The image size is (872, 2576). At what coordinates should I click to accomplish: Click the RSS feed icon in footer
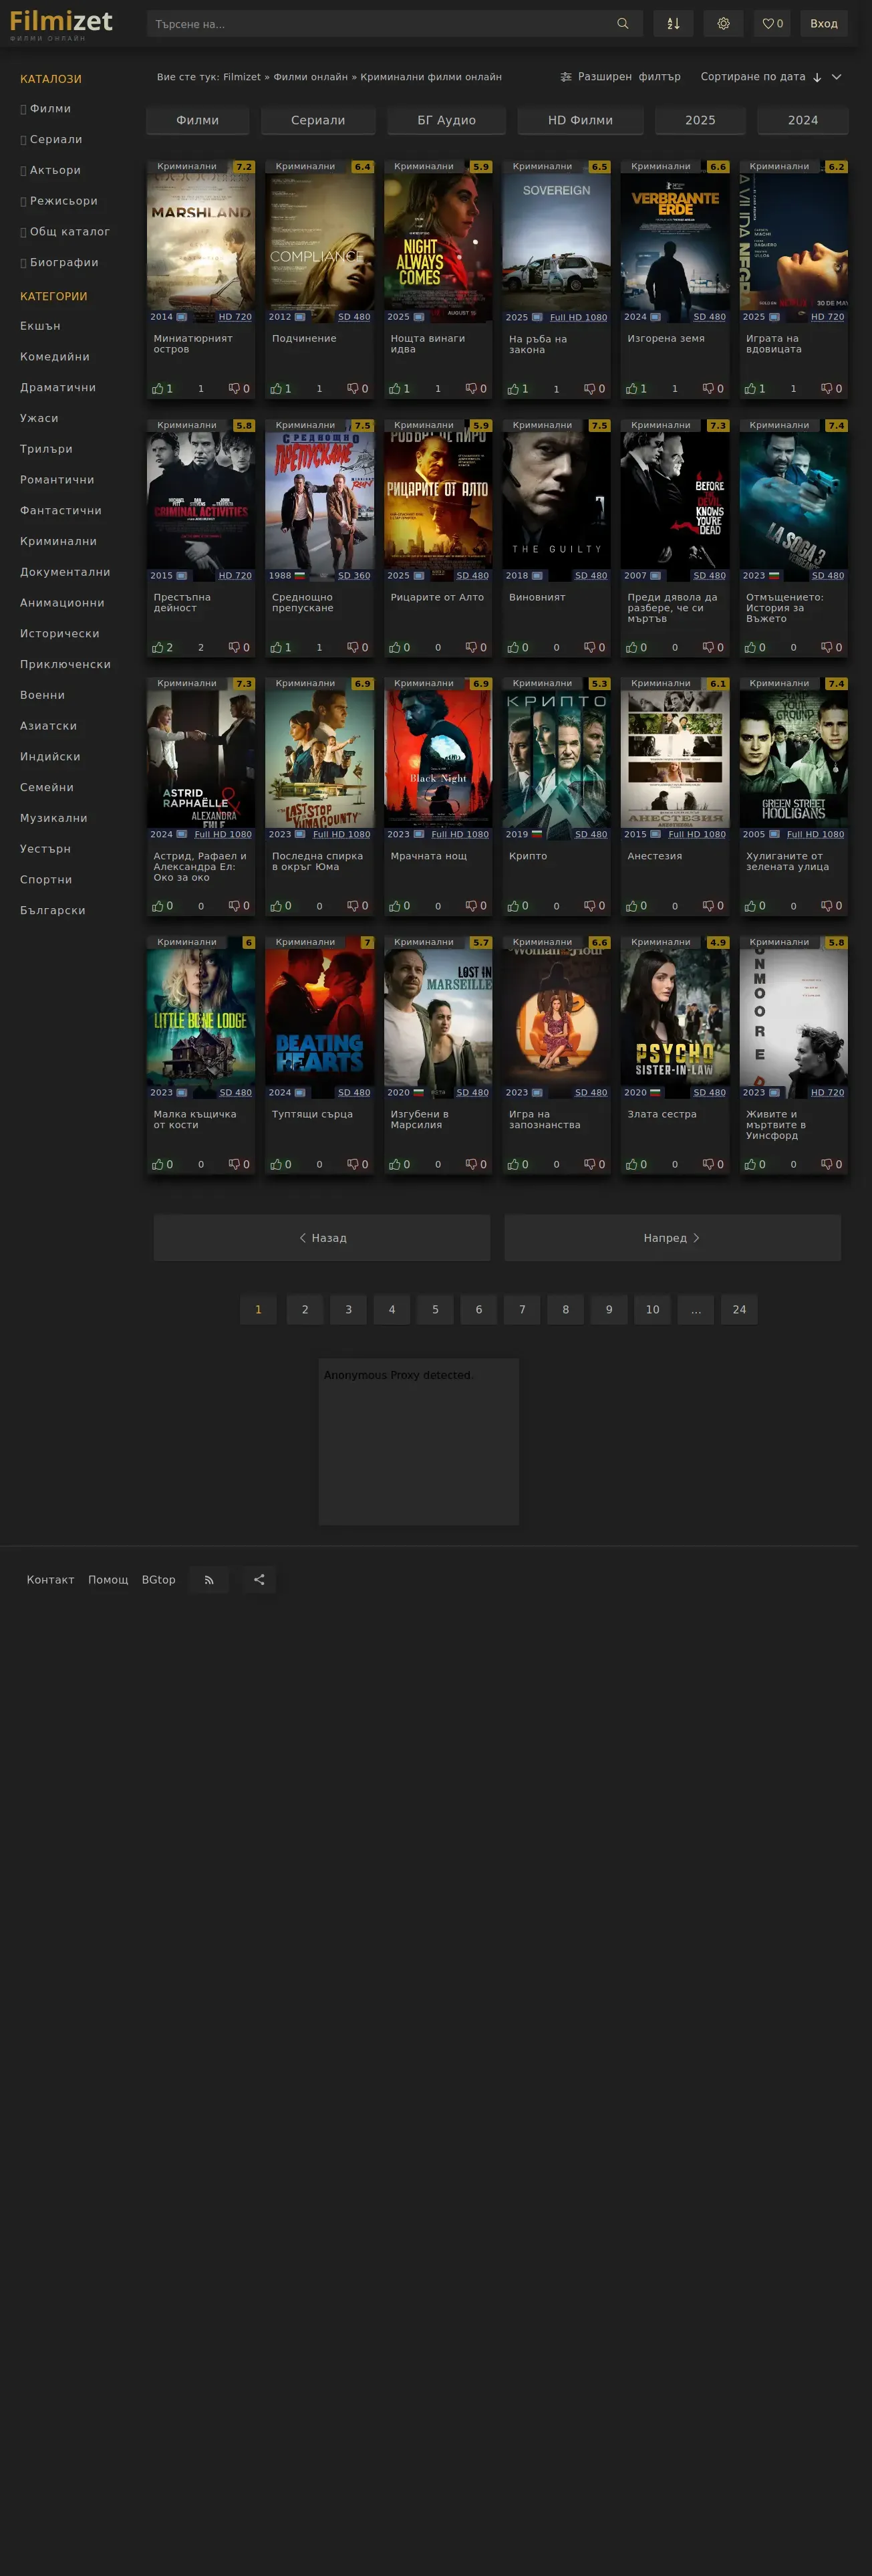pos(208,1580)
